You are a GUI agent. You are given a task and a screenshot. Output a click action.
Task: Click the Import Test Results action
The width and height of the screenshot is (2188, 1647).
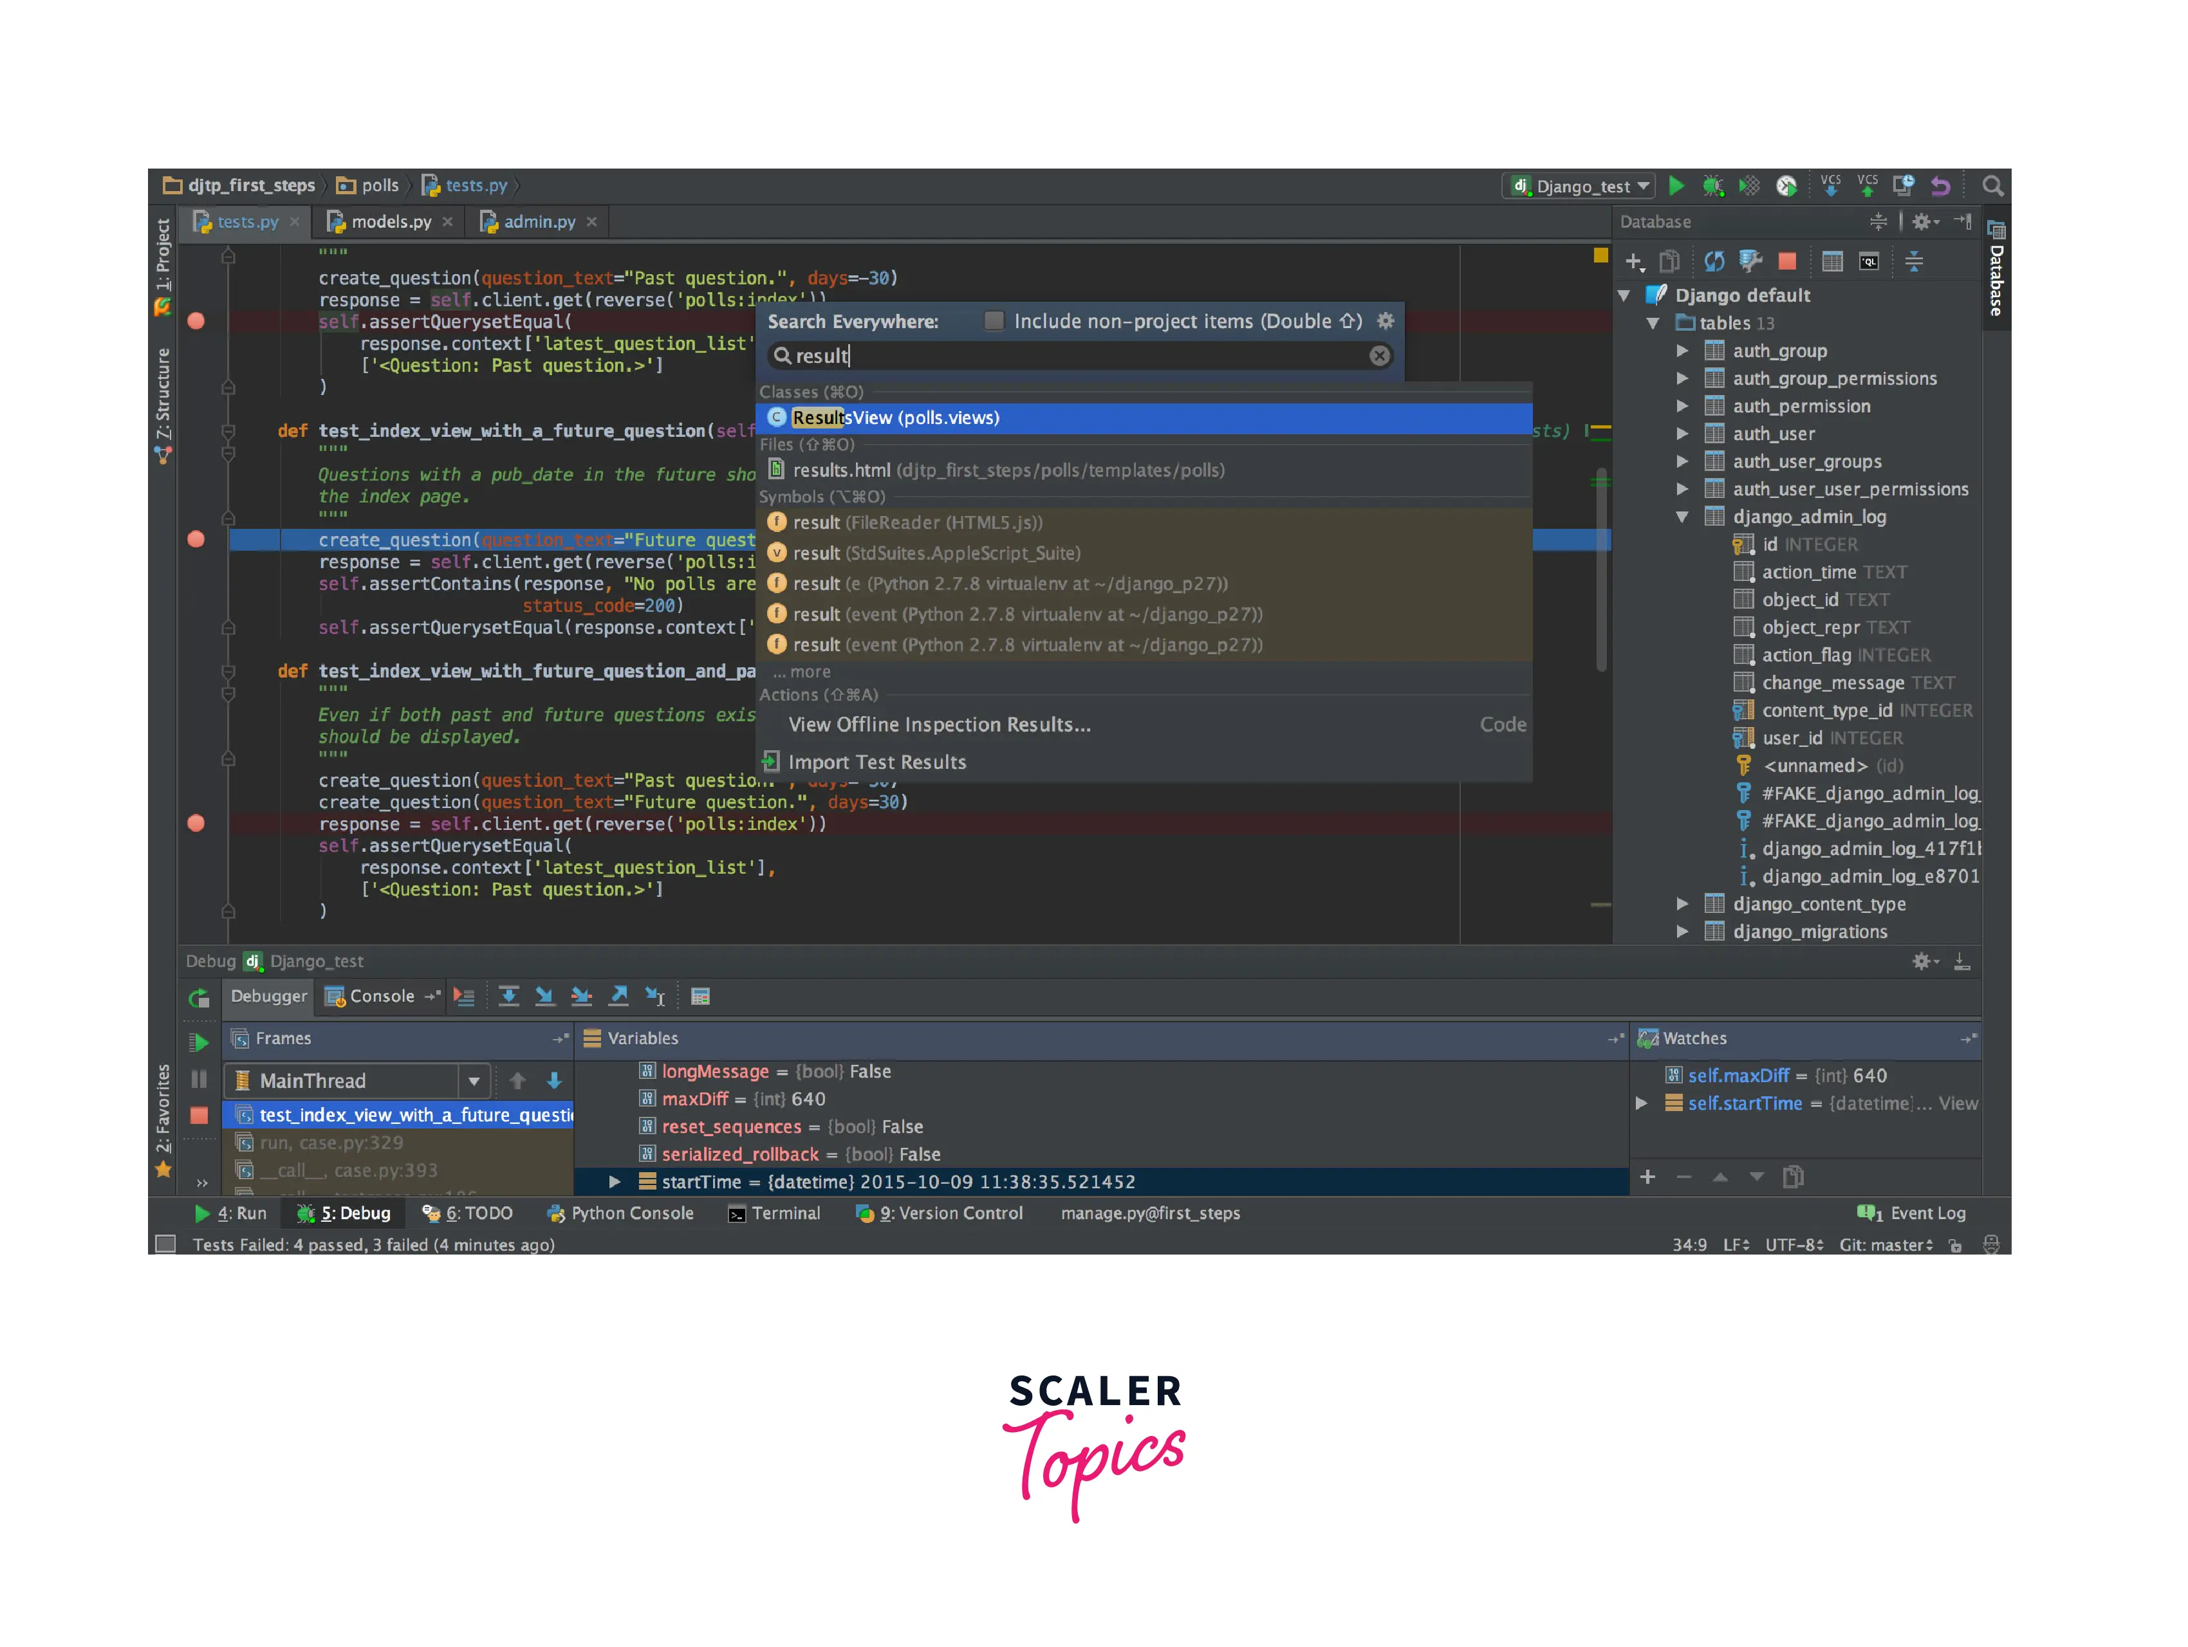(x=876, y=762)
